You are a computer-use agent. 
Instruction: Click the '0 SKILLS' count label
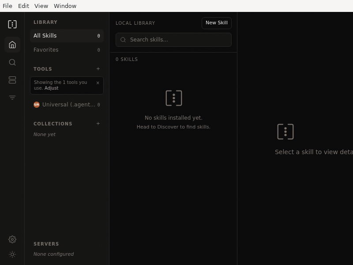pos(127,59)
